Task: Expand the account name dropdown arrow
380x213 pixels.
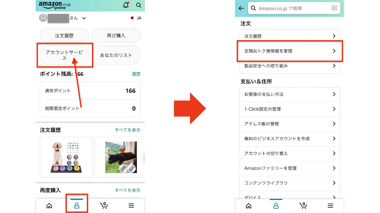Action: (x=83, y=18)
